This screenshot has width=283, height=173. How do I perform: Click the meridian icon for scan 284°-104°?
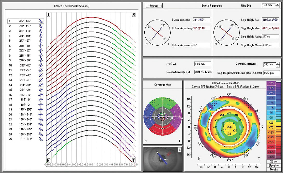pos(41,36)
